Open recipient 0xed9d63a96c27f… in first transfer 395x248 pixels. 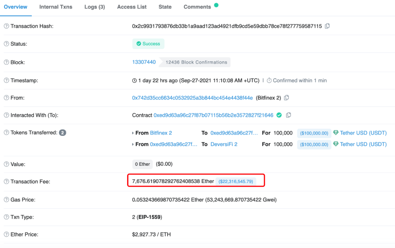coord(234,133)
